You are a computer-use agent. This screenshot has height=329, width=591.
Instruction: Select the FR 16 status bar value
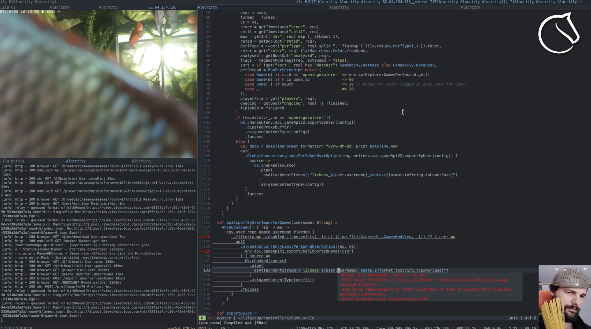pos(531,327)
